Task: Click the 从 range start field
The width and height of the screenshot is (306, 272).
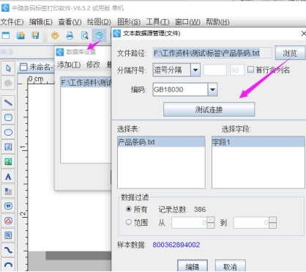Action: (190, 223)
